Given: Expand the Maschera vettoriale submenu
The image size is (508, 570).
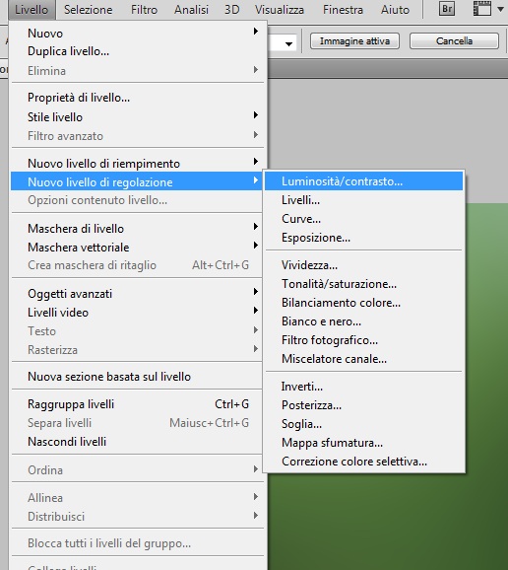Looking at the screenshot, I should [x=138, y=248].
